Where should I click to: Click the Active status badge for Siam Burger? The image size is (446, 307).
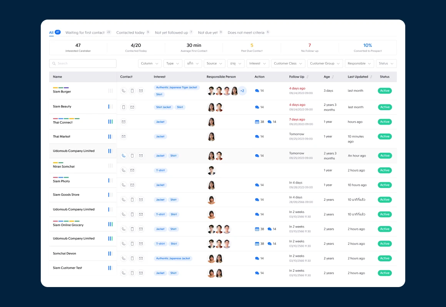point(384,91)
